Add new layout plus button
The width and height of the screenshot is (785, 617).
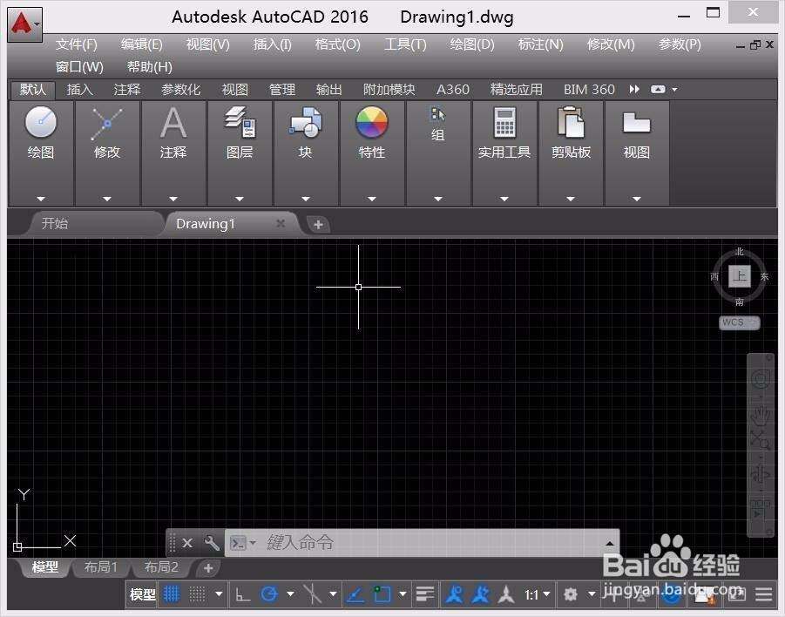coord(208,568)
